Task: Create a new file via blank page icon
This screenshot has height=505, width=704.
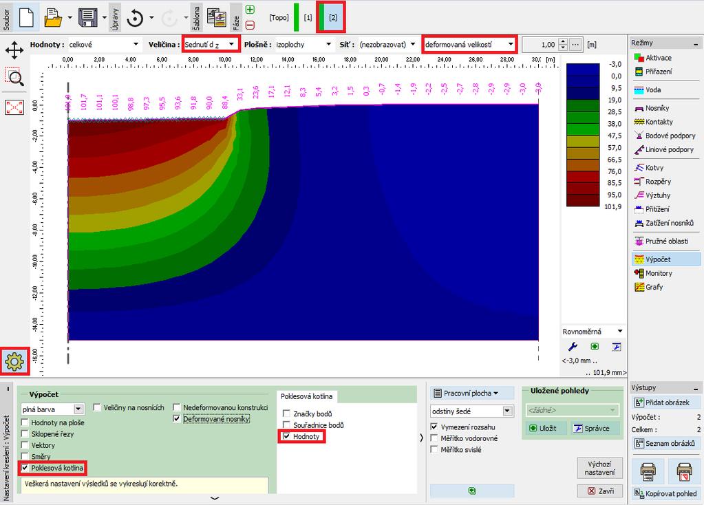Action: 26,17
